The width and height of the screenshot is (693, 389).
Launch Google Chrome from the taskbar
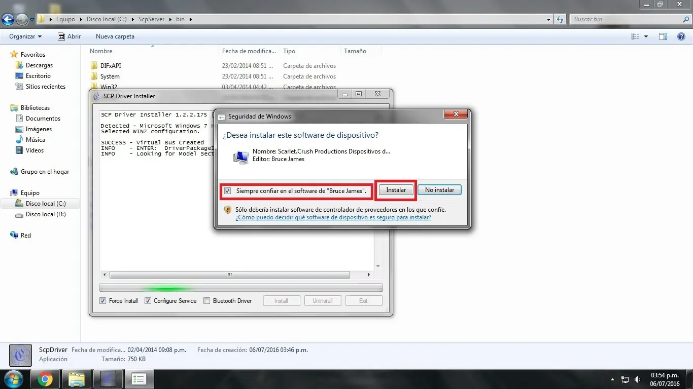click(x=45, y=379)
